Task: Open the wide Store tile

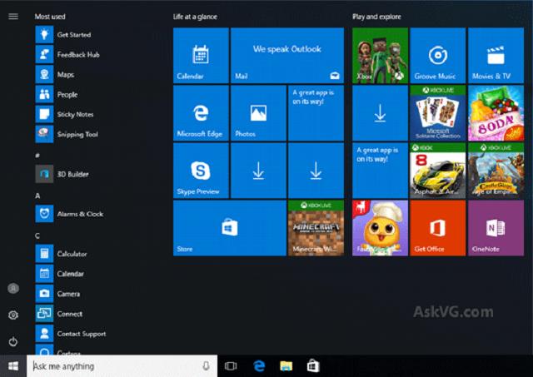Action: tap(230, 228)
